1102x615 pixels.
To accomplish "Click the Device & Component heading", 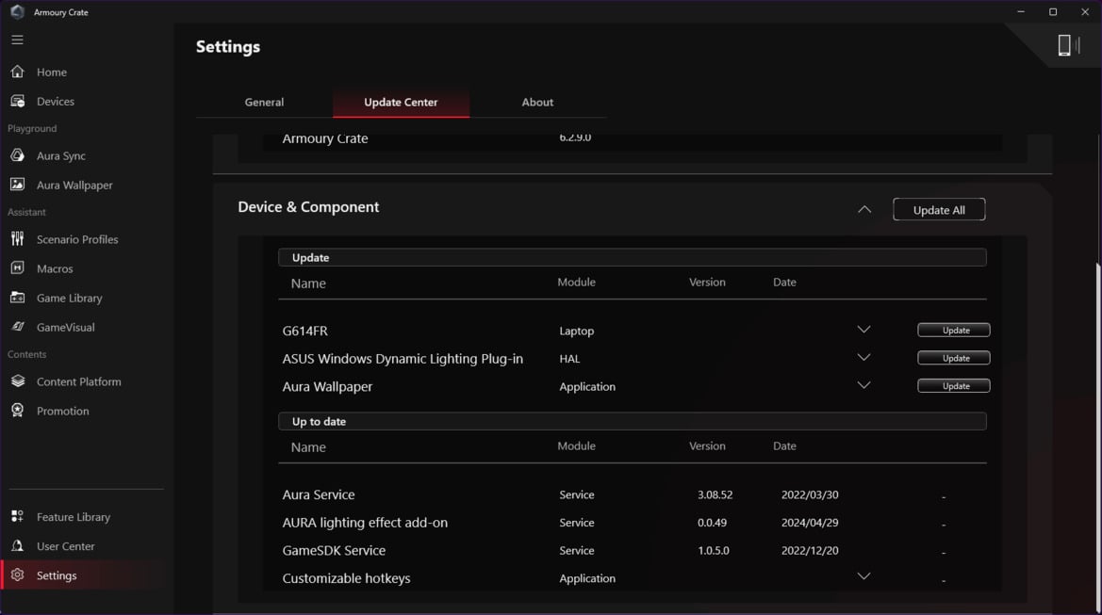I will pos(308,207).
